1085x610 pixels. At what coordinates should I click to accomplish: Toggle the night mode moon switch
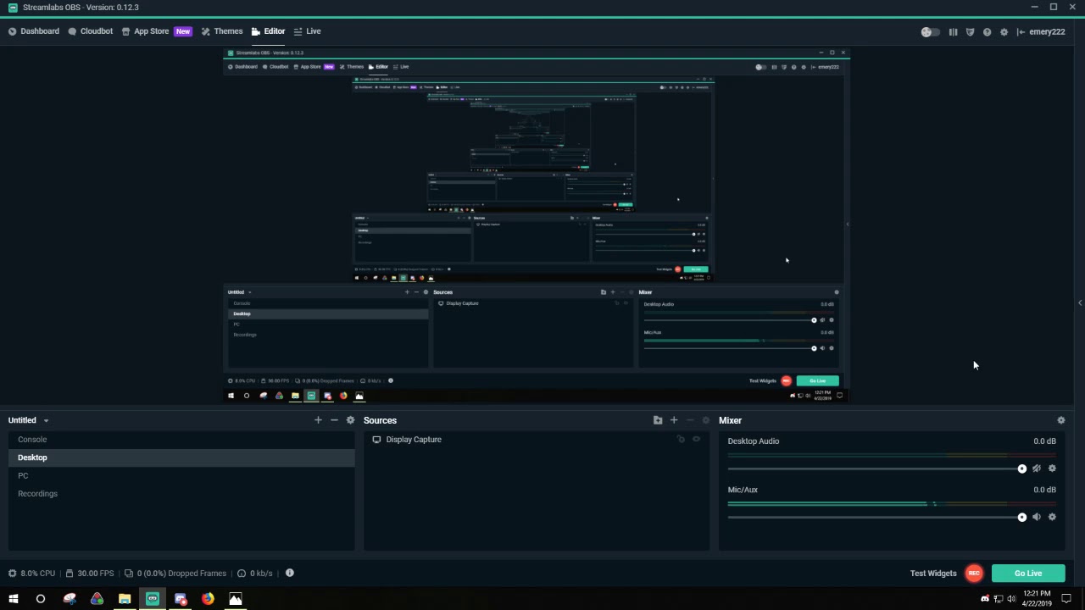(931, 32)
